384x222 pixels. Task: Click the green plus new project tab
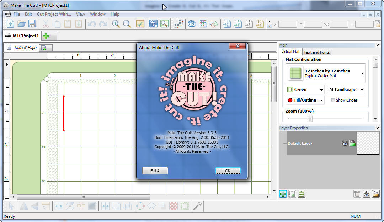tap(46, 36)
